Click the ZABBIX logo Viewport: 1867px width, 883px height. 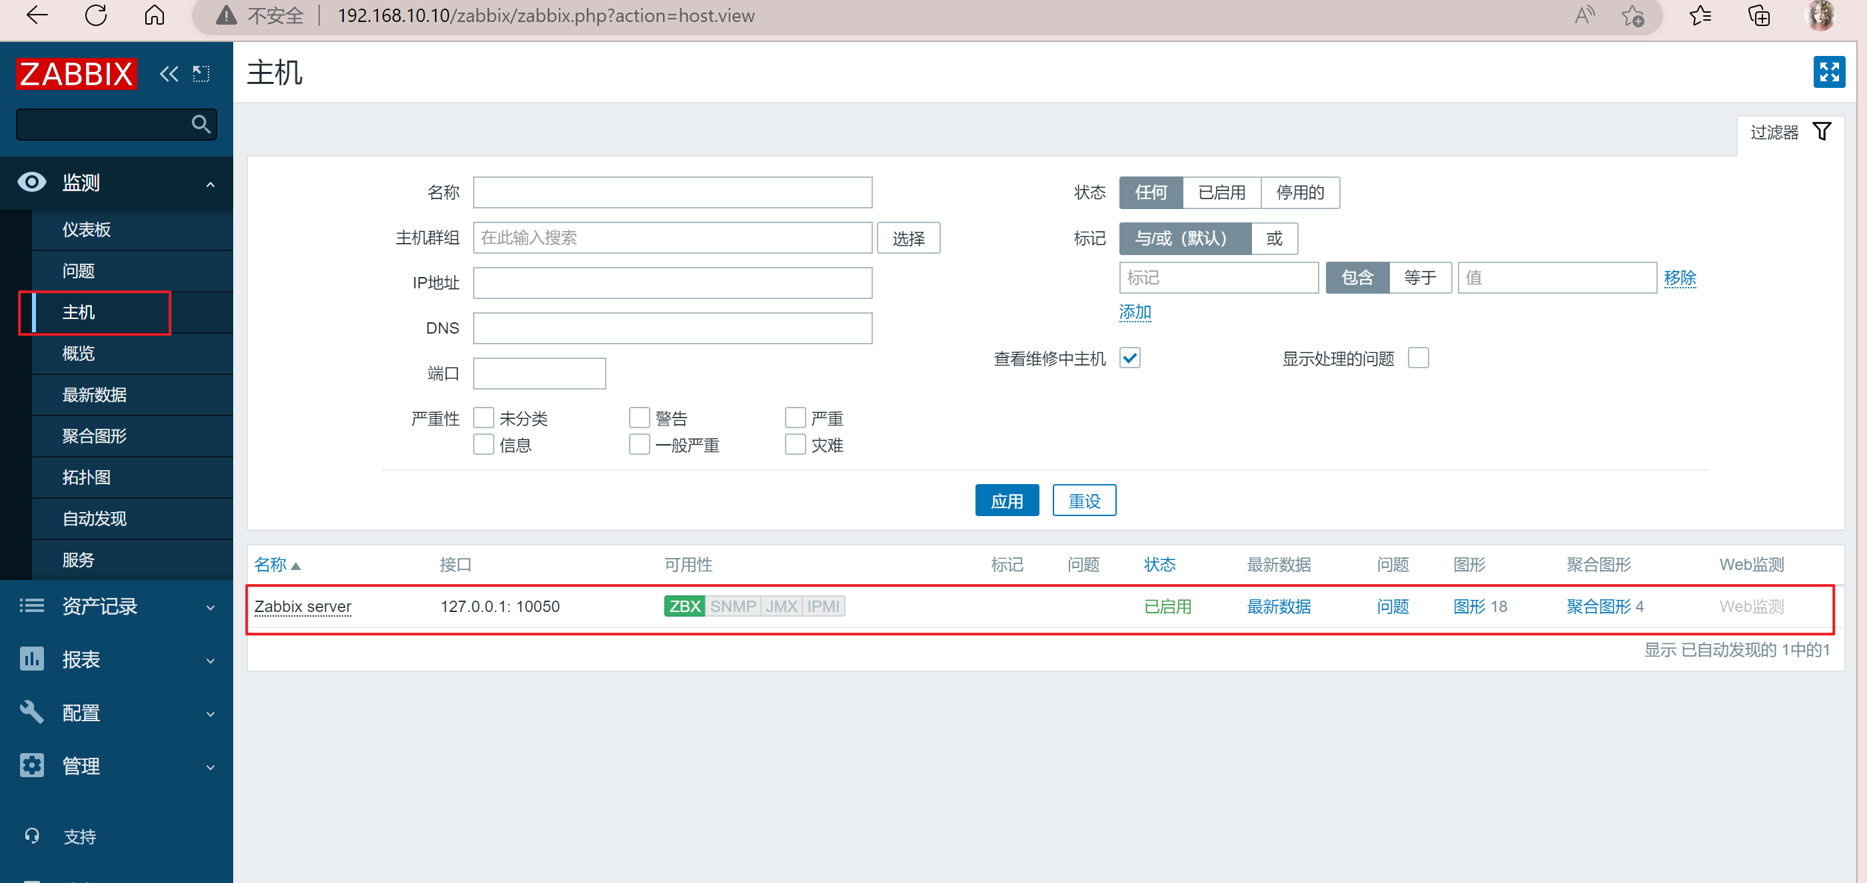[x=76, y=74]
